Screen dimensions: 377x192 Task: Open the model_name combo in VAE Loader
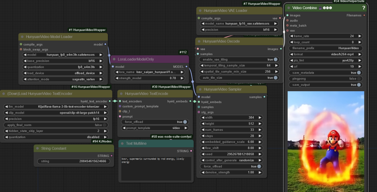coord(239,24)
